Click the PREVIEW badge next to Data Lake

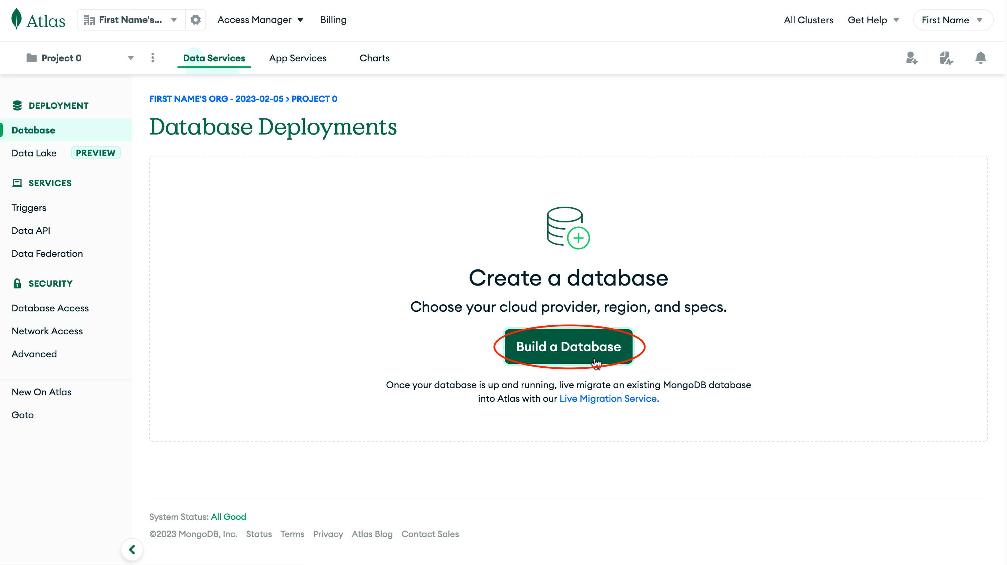95,153
